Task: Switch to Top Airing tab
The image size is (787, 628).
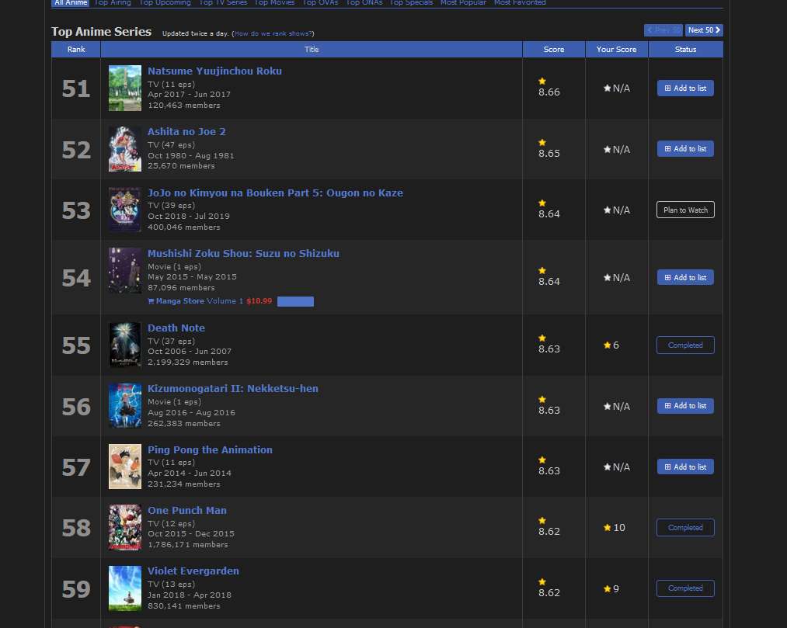Action: click(113, 2)
